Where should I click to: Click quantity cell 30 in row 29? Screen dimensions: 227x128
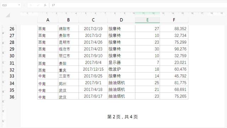point(148,49)
